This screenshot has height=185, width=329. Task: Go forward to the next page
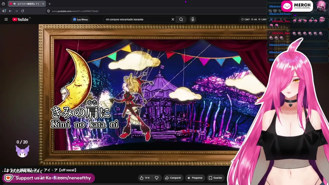click(16, 11)
